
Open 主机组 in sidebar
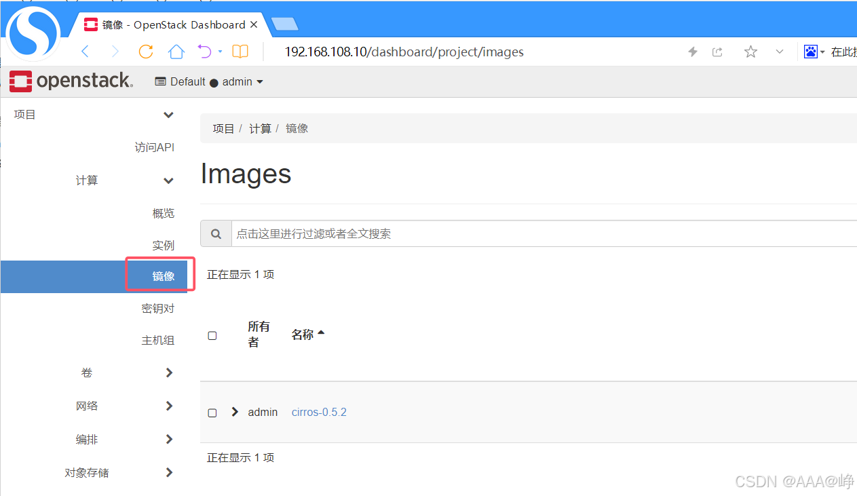click(x=158, y=340)
